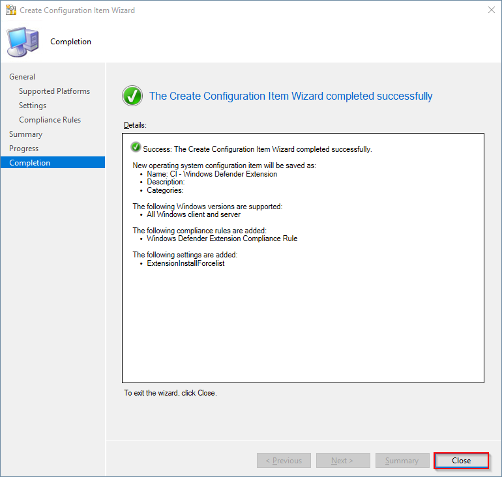Click the 'Details:' label
502x477 pixels.
(x=135, y=125)
